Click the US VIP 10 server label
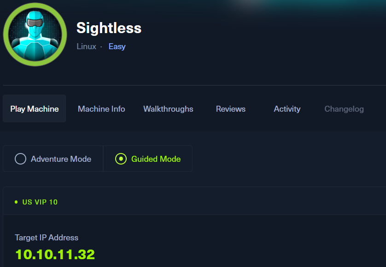386x267 pixels. pyautogui.click(x=40, y=202)
